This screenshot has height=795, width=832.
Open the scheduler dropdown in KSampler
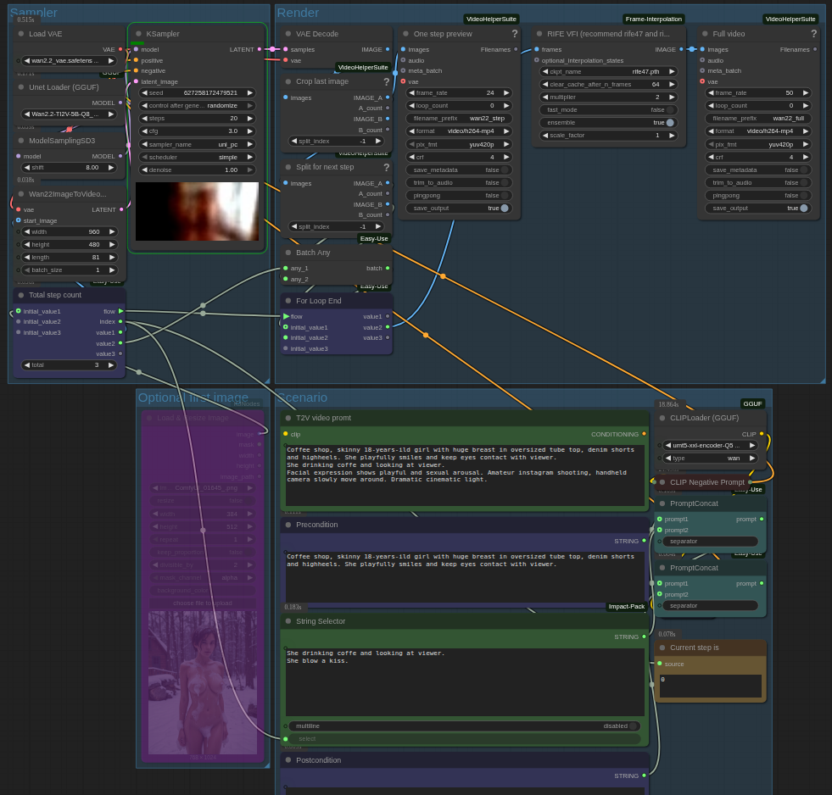197,157
